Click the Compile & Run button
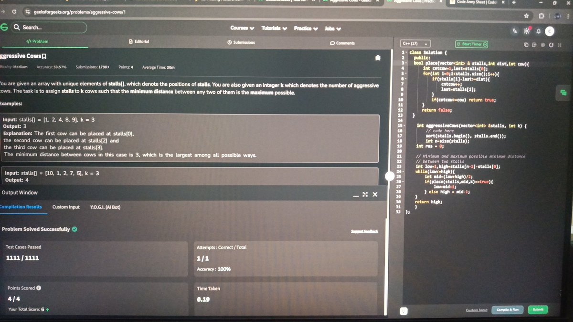This screenshot has width=573, height=322. [x=507, y=310]
